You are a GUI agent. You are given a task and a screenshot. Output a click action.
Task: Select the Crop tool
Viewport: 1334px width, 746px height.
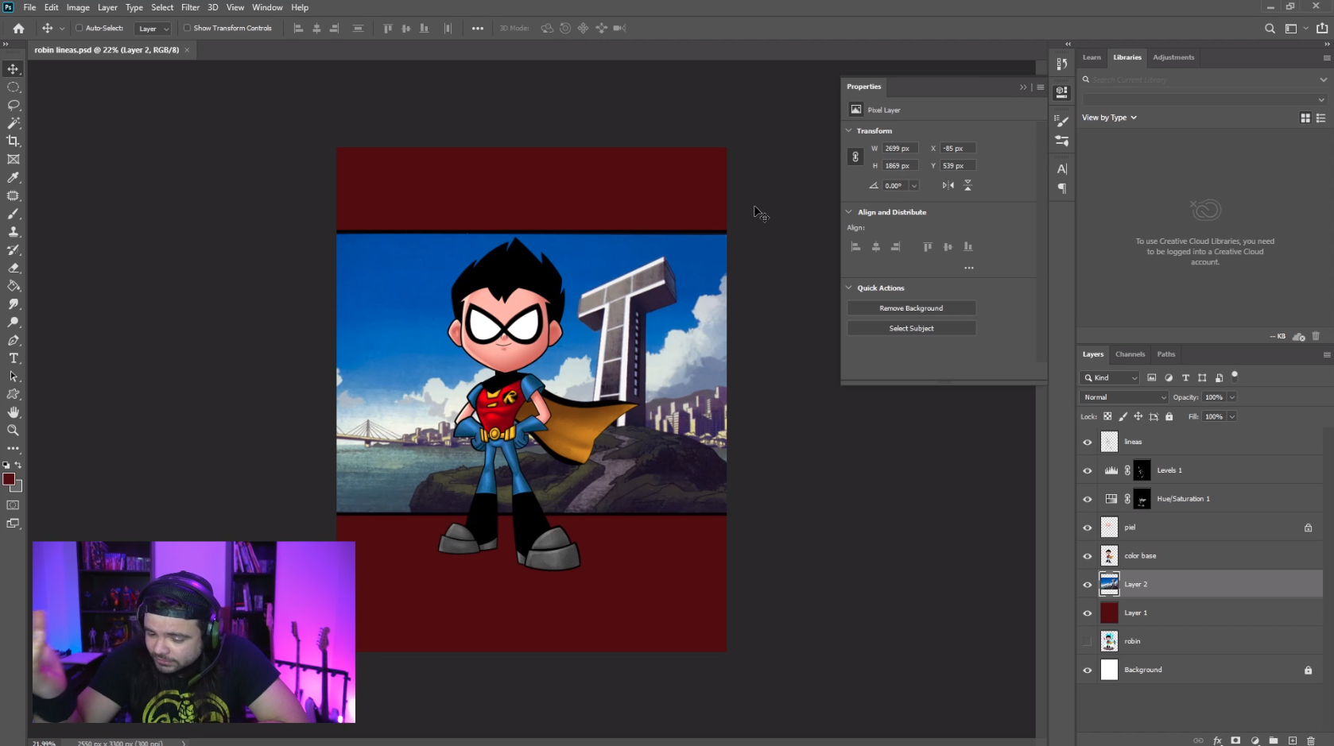click(14, 141)
